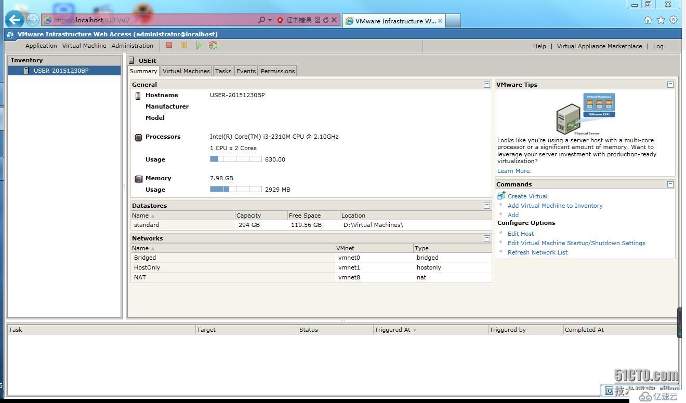The height and width of the screenshot is (403, 686).
Task: Click the Log link
Action: click(x=658, y=46)
